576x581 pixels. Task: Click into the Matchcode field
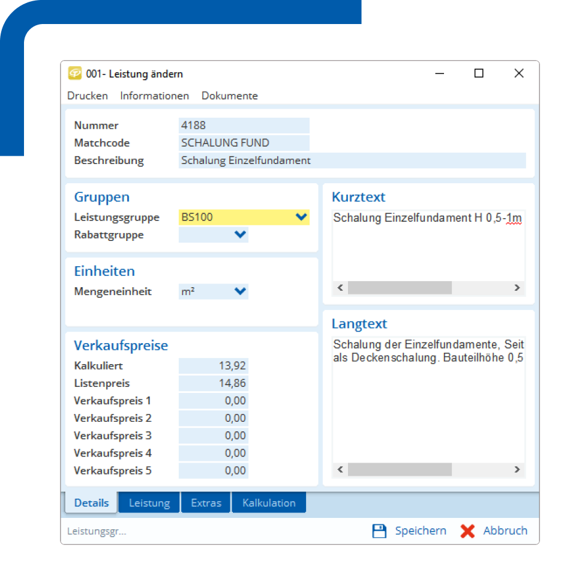tap(244, 143)
